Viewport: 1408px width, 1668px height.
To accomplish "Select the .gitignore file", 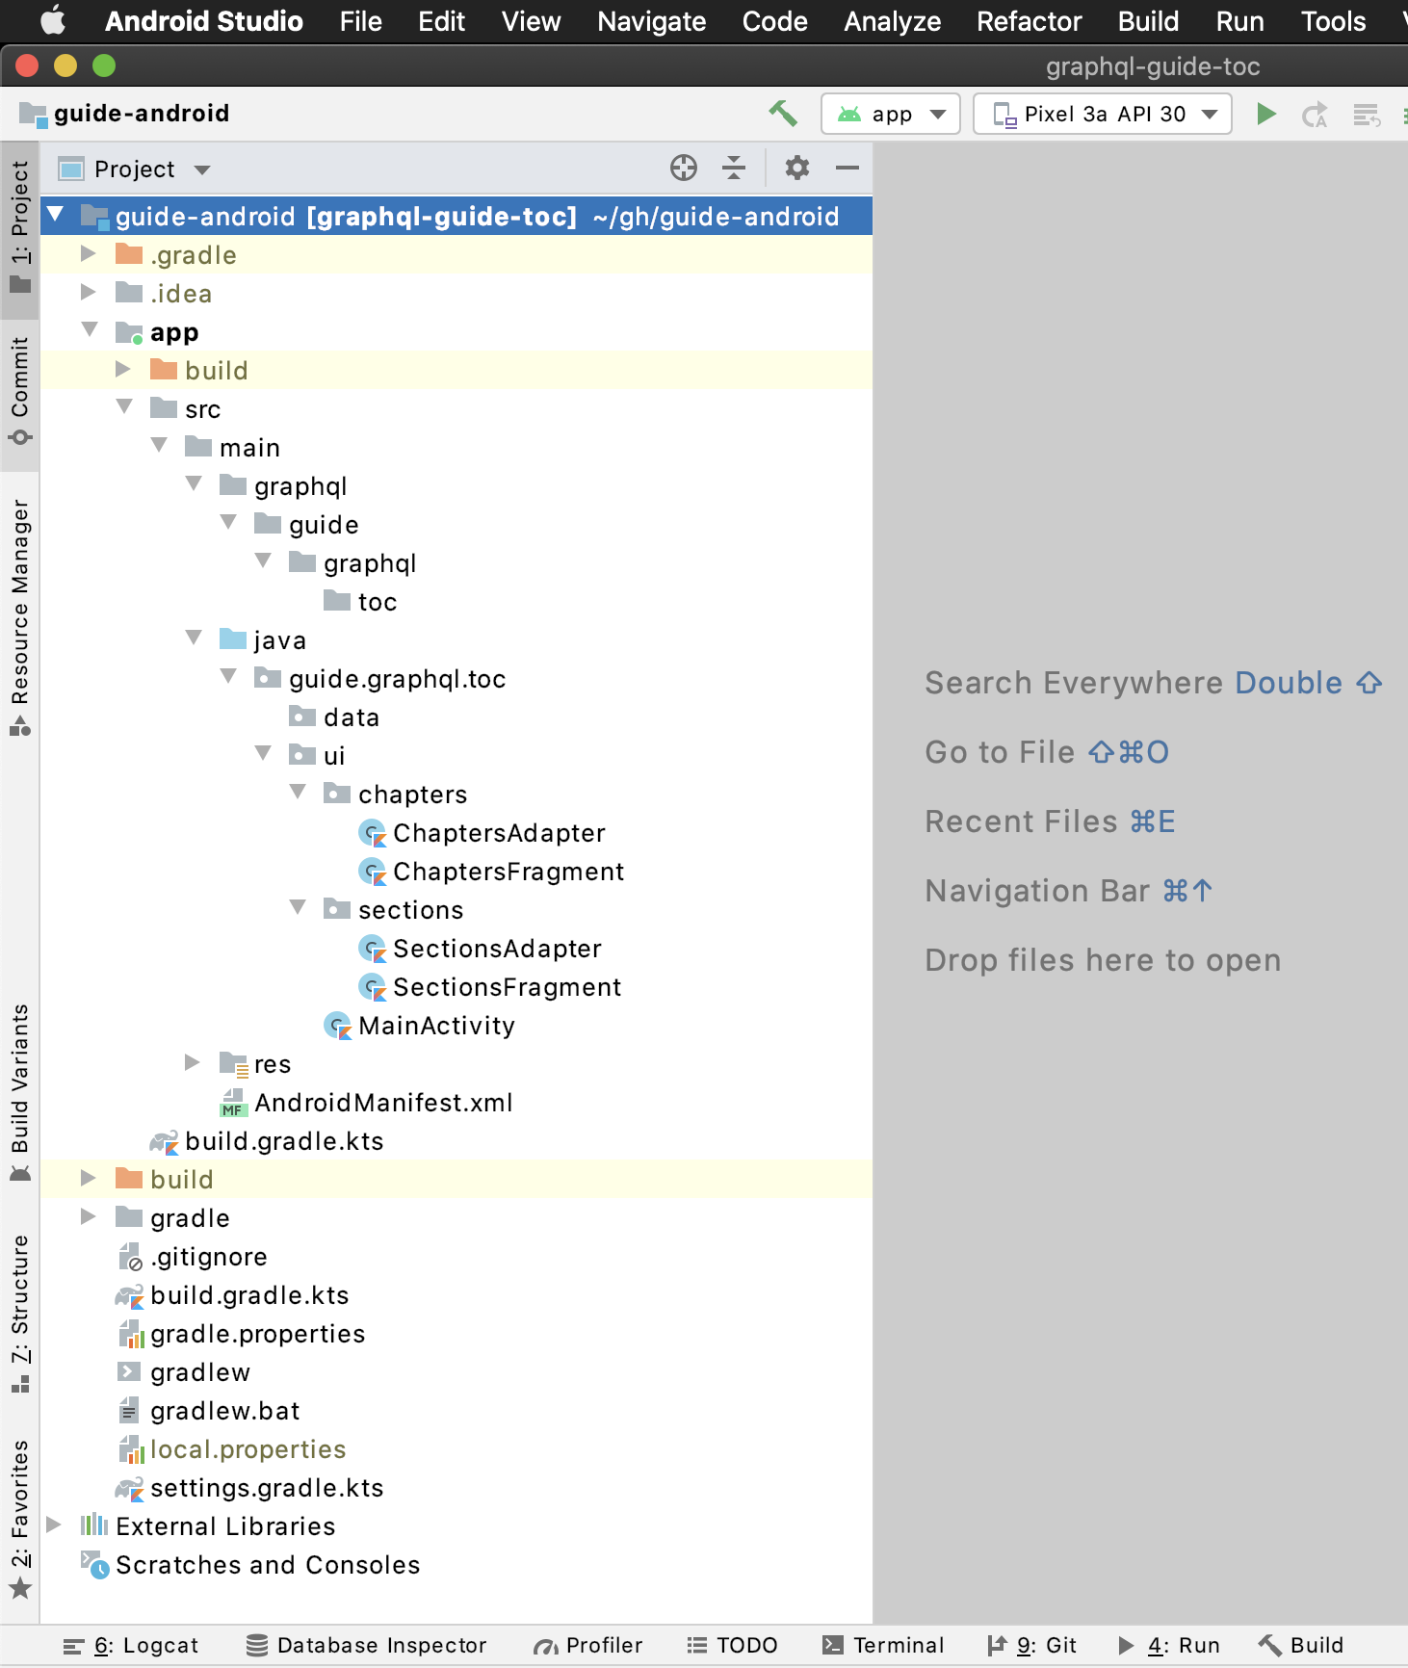I will pos(192,1257).
